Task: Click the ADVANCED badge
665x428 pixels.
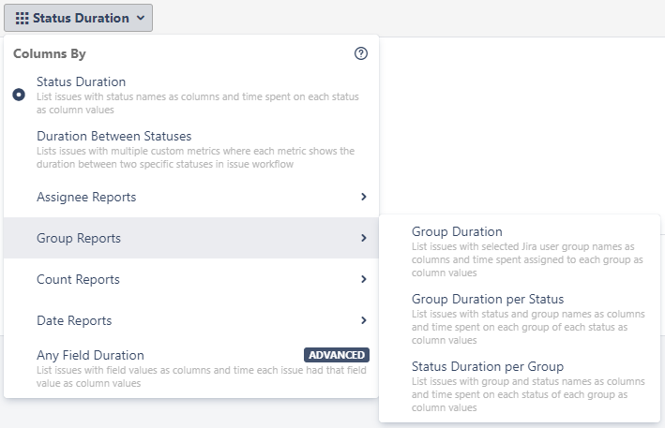Action: tap(337, 355)
